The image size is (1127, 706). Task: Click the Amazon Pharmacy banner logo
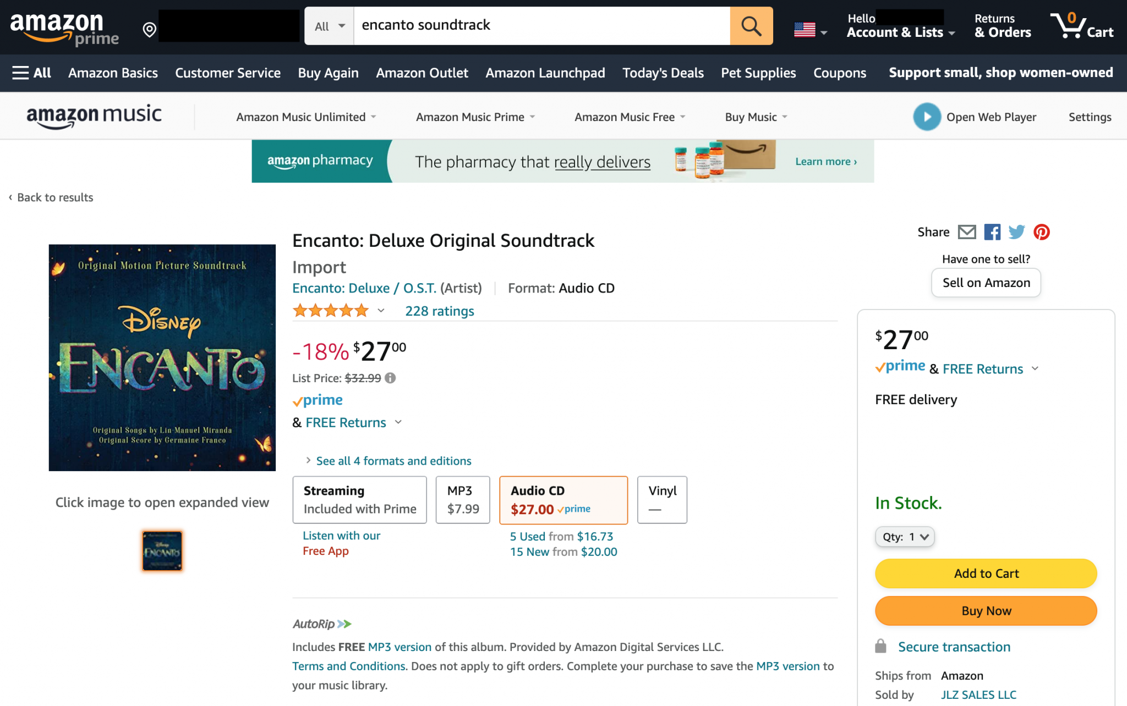click(x=320, y=161)
